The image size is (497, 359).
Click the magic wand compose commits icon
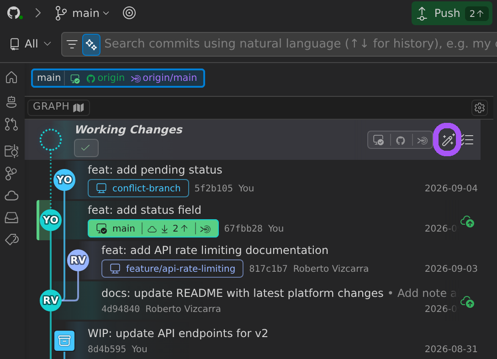tap(448, 140)
